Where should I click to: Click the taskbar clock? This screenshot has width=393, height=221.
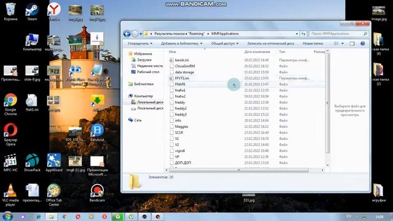coord(379,217)
